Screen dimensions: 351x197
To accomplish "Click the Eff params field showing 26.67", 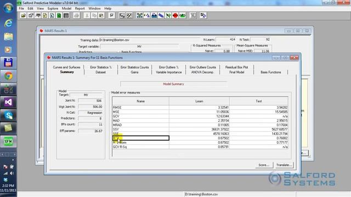I will pyautogui.click(x=90, y=131).
